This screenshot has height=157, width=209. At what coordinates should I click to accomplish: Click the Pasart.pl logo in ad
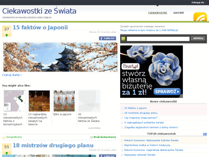point(131,66)
